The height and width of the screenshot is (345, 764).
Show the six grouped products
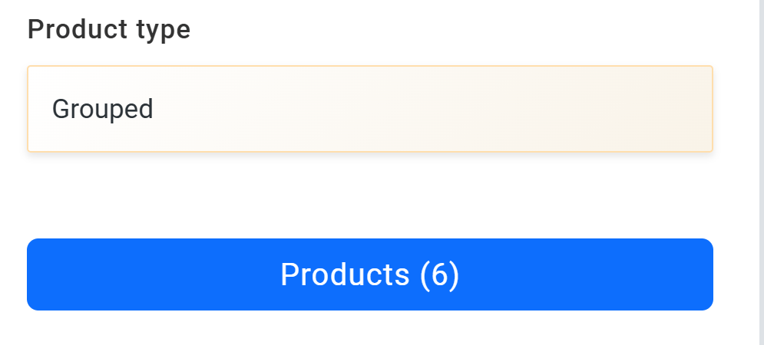click(x=370, y=274)
